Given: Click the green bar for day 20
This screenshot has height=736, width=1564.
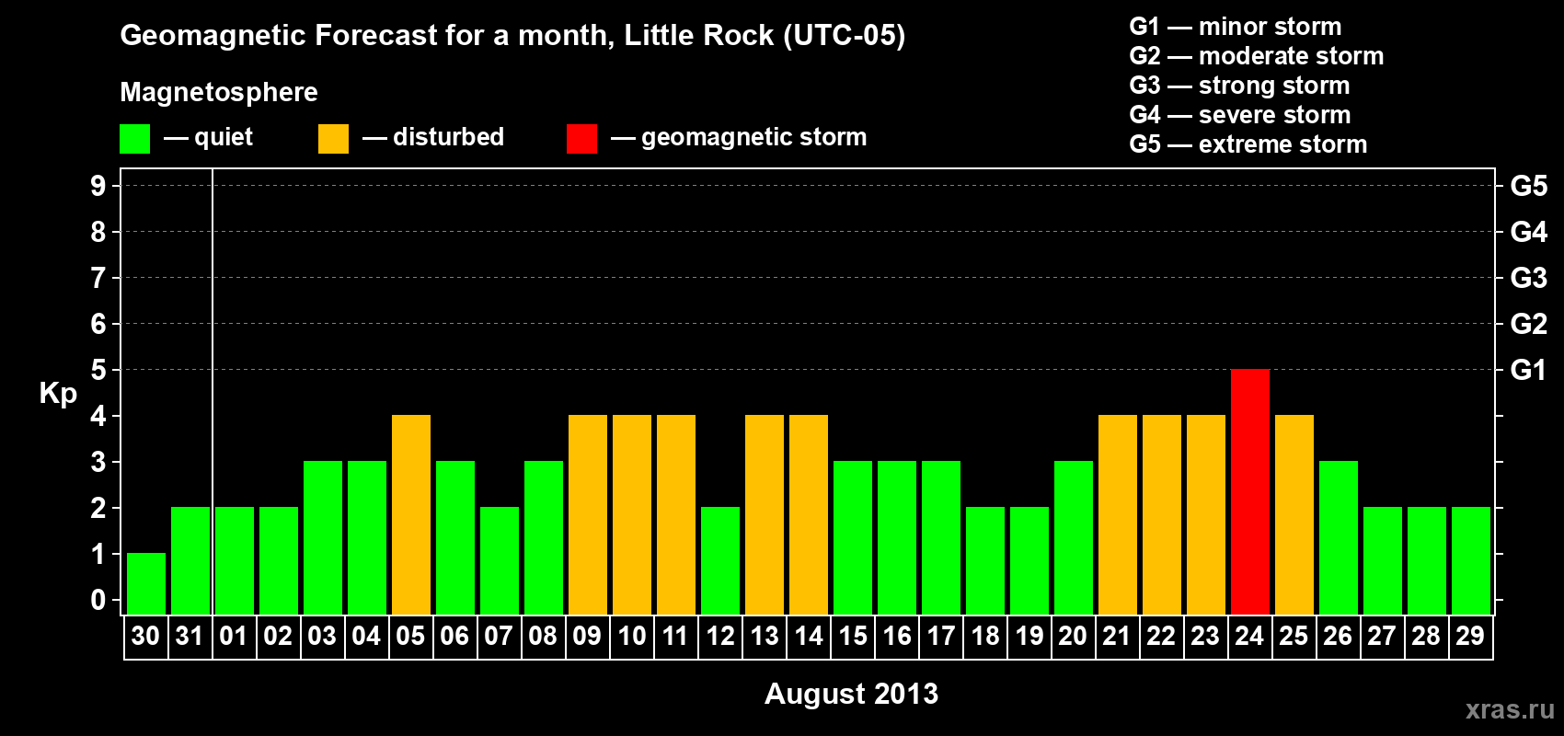Looking at the screenshot, I should point(1074,537).
